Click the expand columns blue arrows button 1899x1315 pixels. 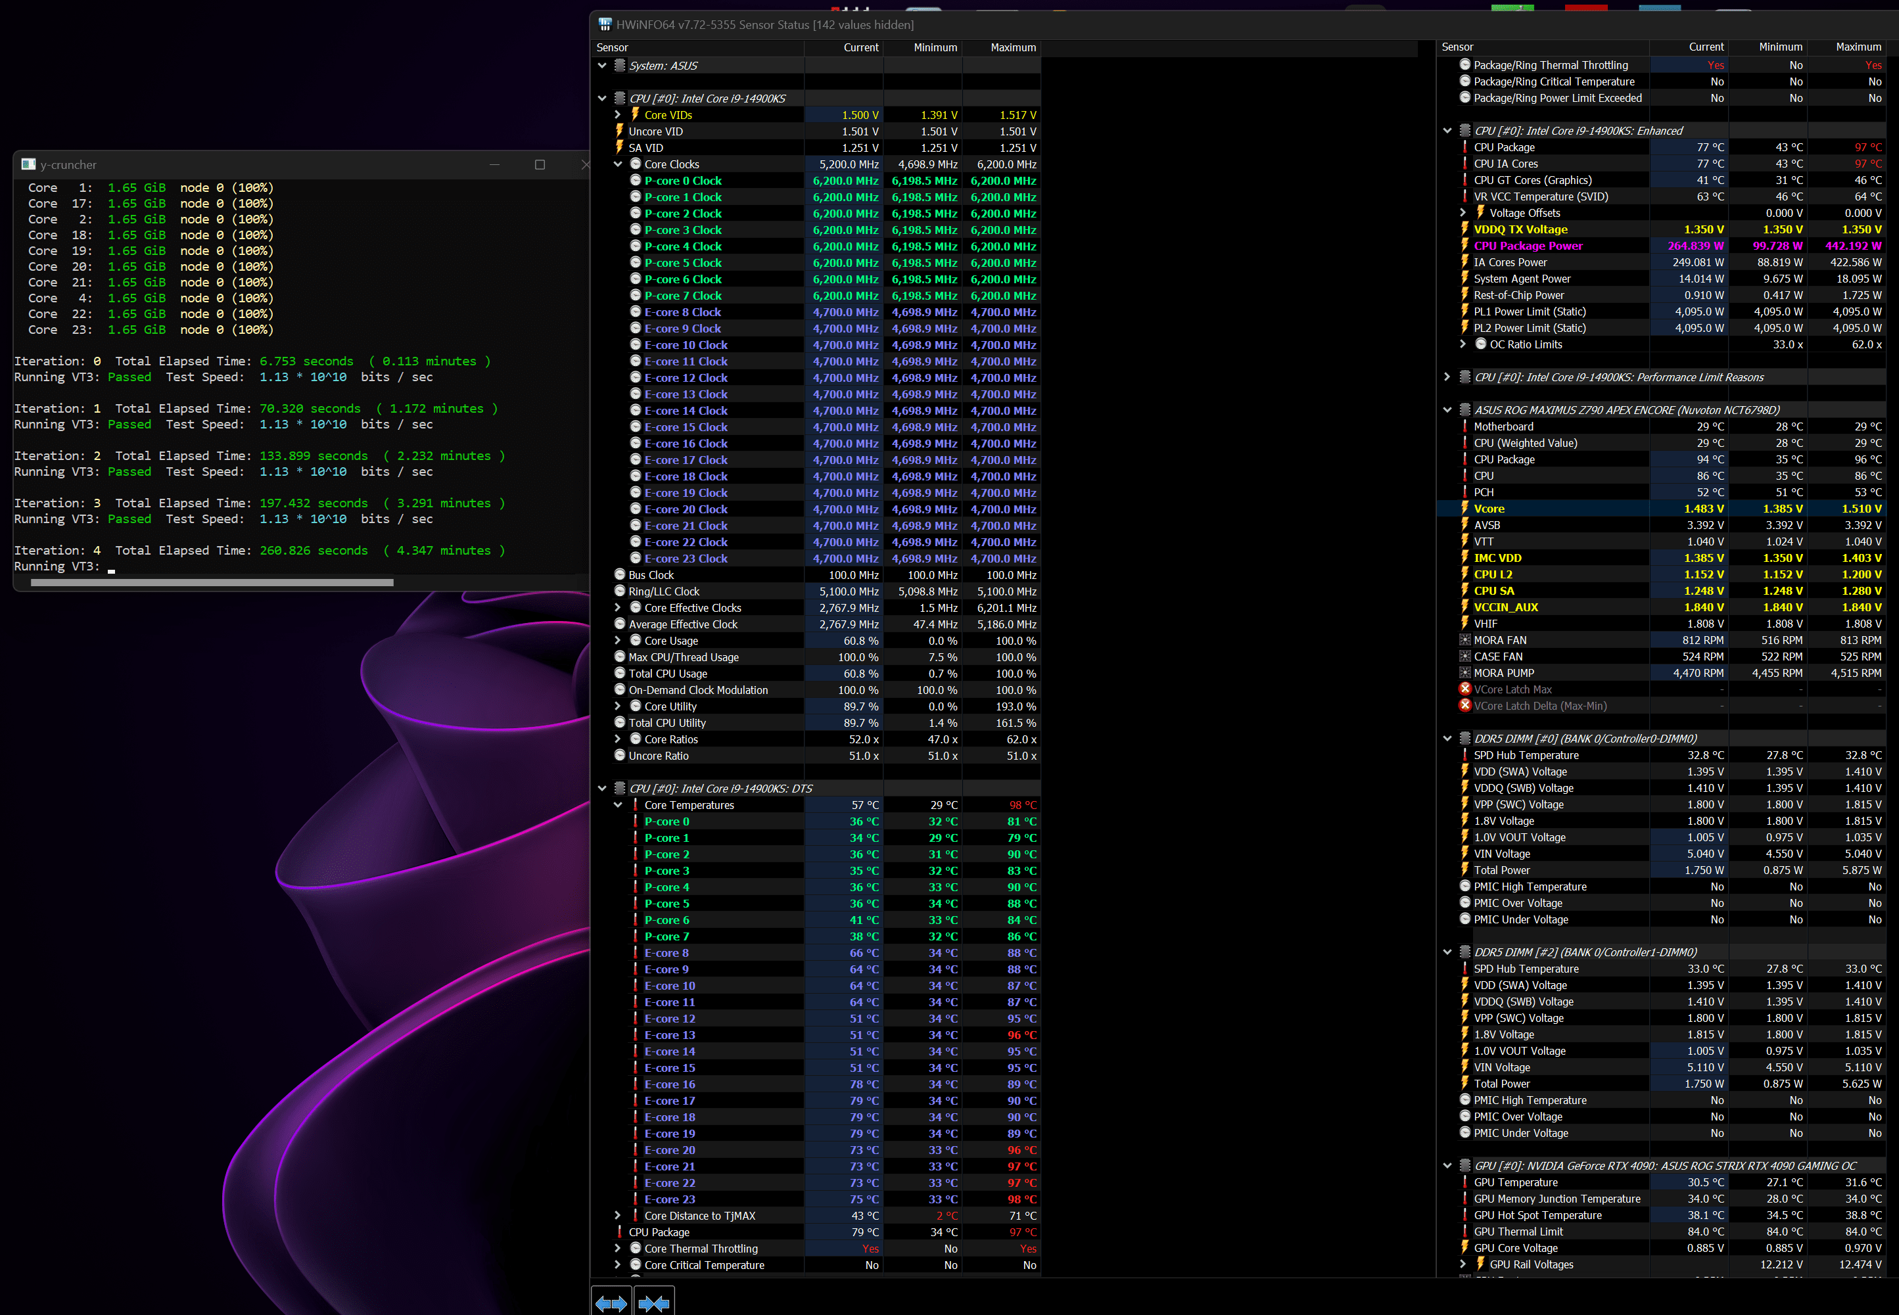pyautogui.click(x=611, y=1303)
